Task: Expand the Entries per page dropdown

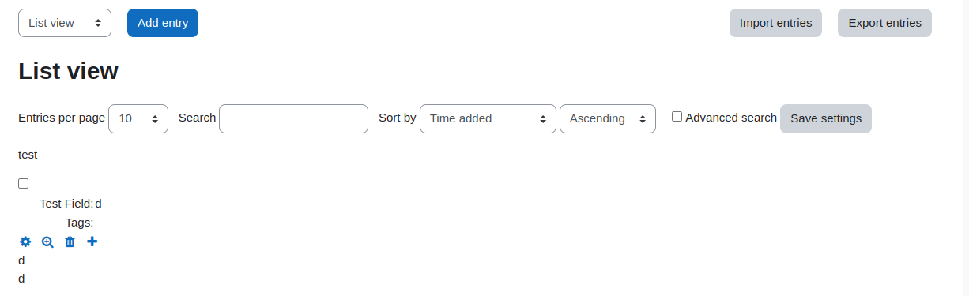Action: click(x=138, y=118)
